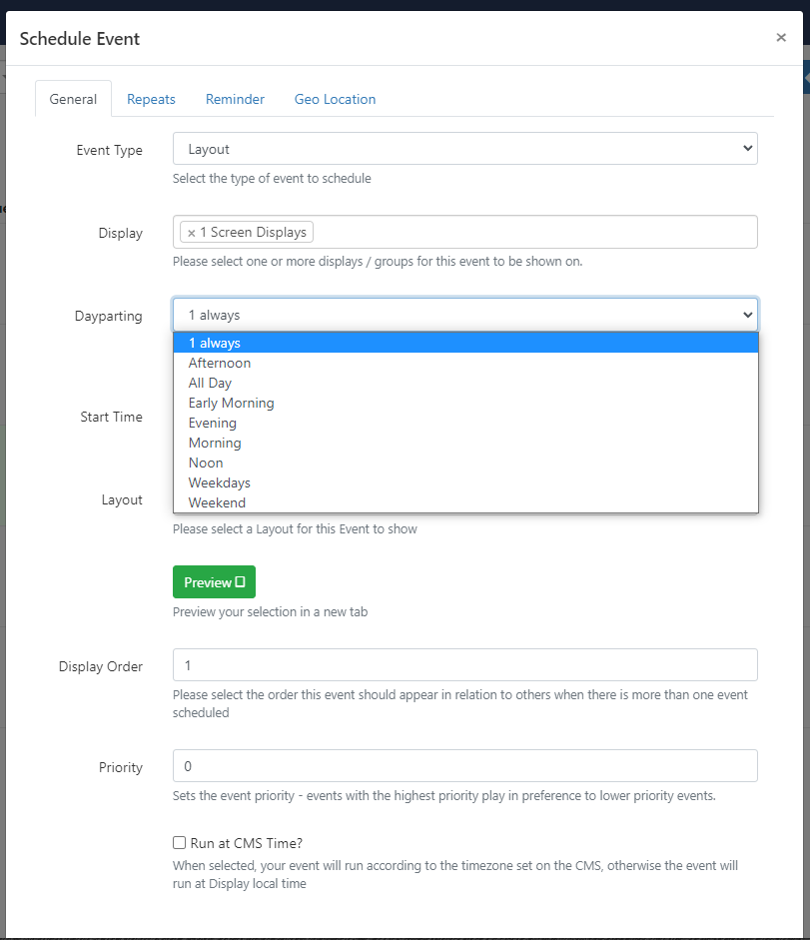Close the Schedule Event dialog
Viewport: 810px width, 940px height.
pyautogui.click(x=781, y=38)
